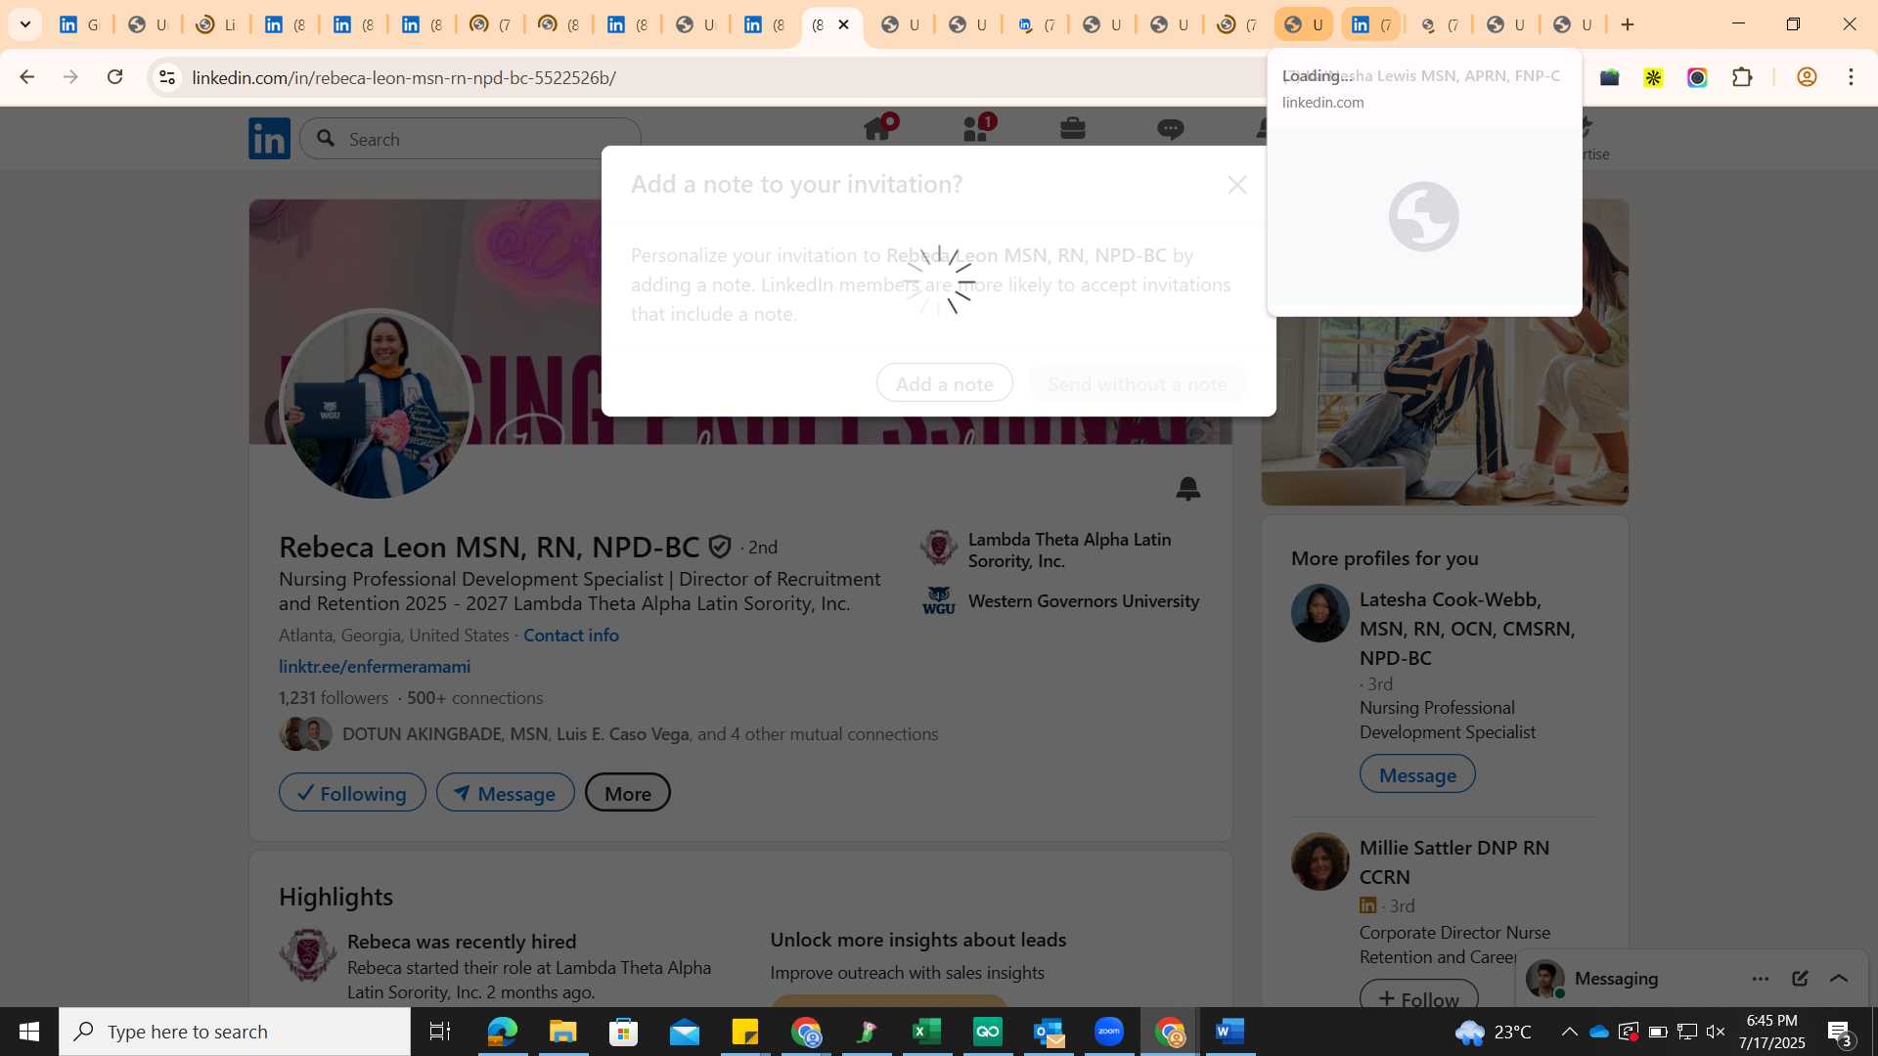
Task: Click the notification bell on profile
Action: click(1188, 488)
